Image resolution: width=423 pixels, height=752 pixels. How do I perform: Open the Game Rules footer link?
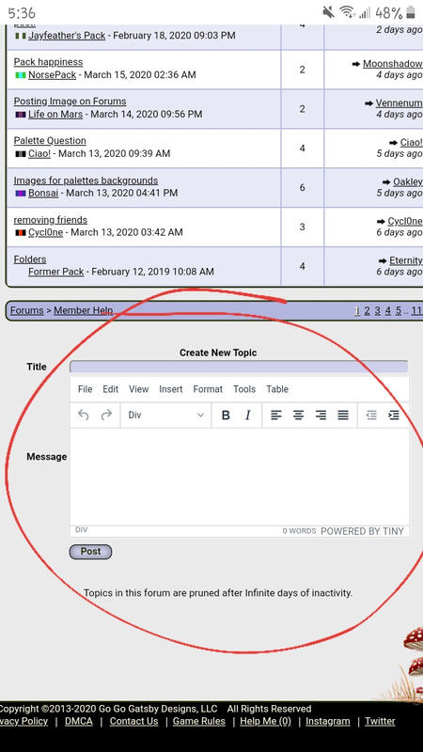199,721
